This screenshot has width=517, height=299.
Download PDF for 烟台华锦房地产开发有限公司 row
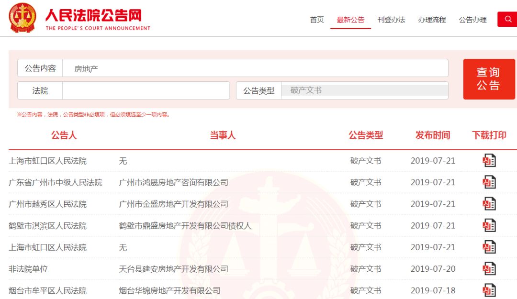click(489, 290)
